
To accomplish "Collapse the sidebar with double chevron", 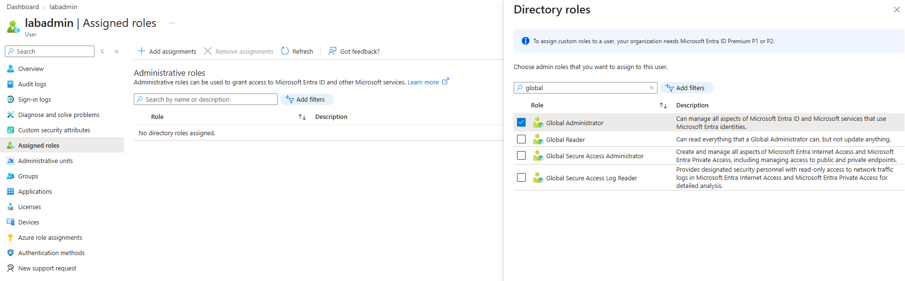I will coord(117,51).
